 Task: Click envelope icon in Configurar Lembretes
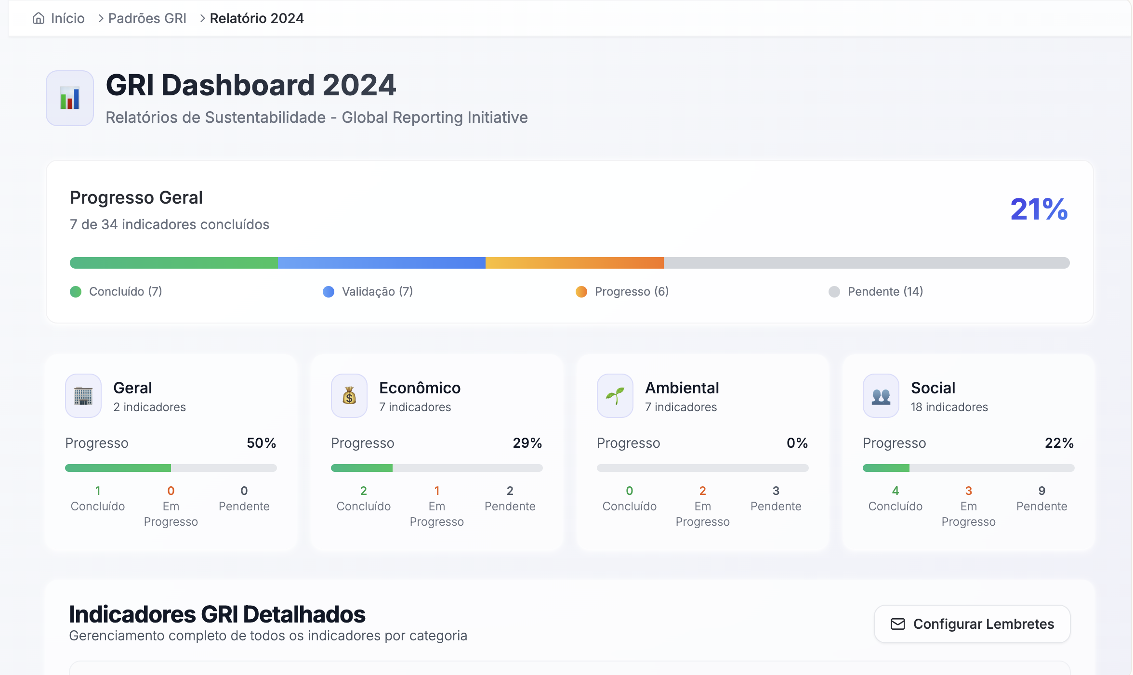click(898, 624)
